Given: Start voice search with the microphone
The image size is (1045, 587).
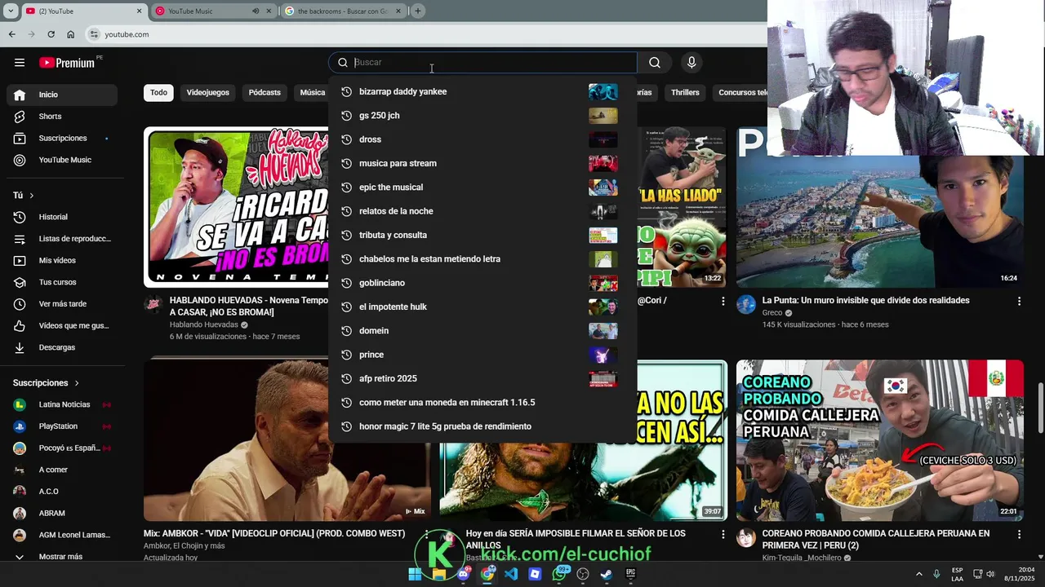Looking at the screenshot, I should click(691, 63).
